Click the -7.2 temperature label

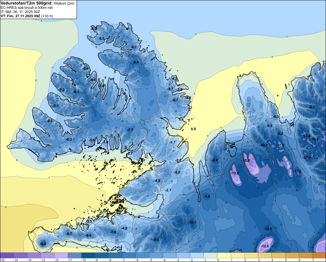pyautogui.click(x=62, y=90)
